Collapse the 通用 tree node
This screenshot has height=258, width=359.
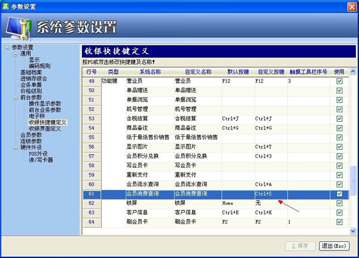coord(14,53)
